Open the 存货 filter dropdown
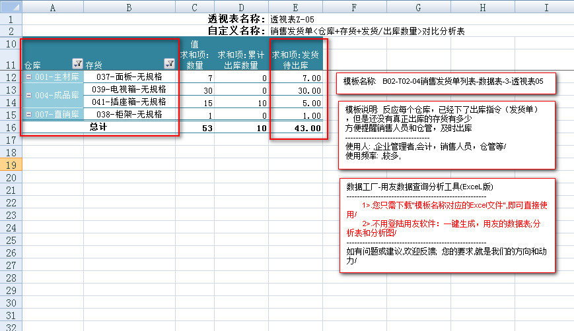 tap(169, 64)
